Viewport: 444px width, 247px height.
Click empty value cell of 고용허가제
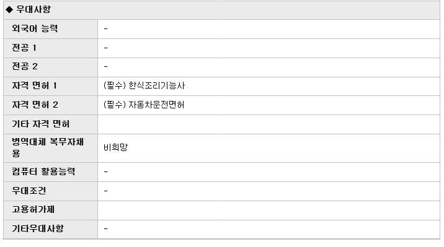[269, 210]
